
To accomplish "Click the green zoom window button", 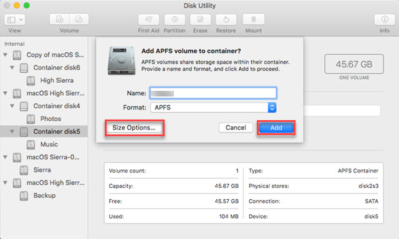I will pyautogui.click(x=26, y=6).
